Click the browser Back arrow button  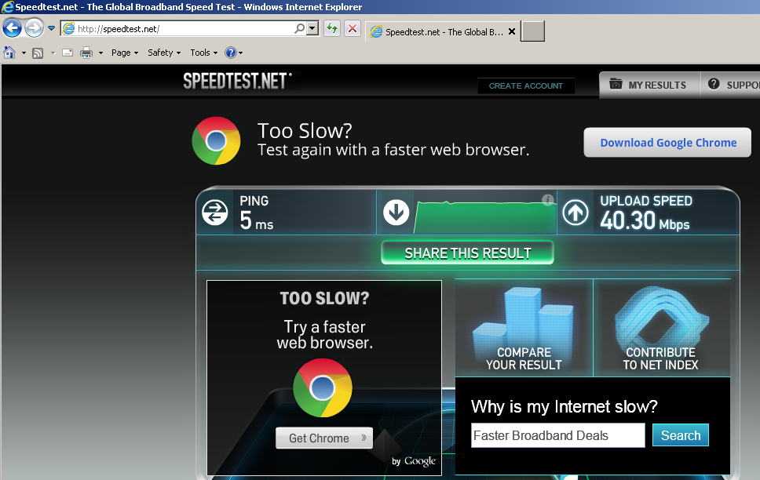point(12,28)
